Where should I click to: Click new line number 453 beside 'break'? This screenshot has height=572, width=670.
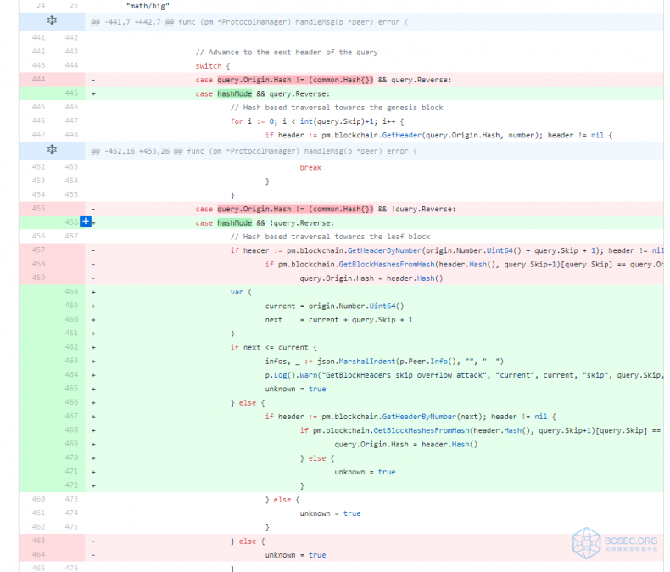(x=71, y=166)
